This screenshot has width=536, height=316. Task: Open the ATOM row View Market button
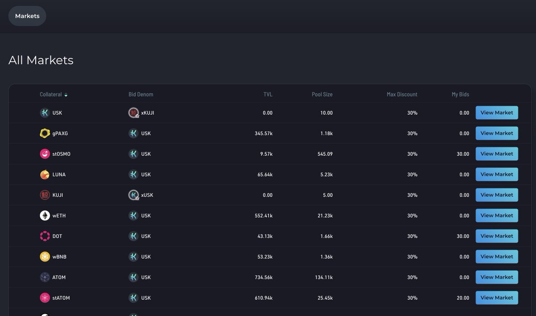(497, 277)
